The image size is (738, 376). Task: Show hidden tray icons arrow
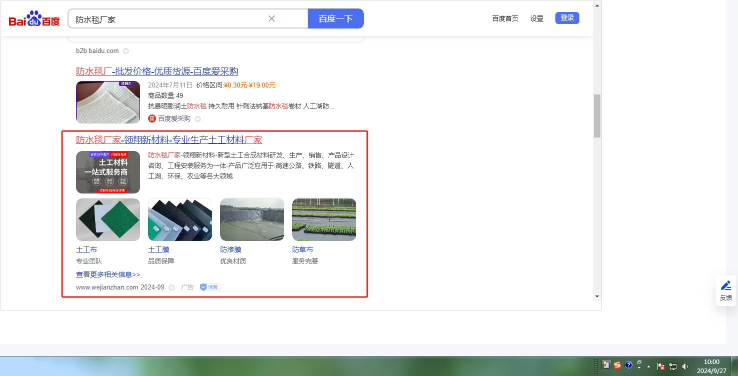tap(648, 366)
